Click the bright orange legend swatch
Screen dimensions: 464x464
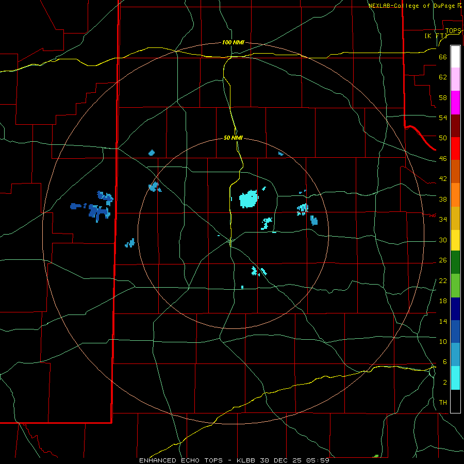click(455, 195)
